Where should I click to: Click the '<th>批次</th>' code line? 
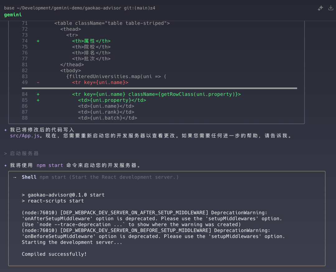click(x=91, y=59)
